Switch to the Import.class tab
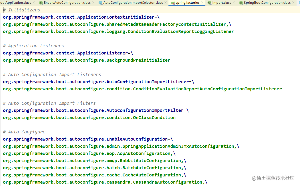Screen dimensions: 300x186 tap(222, 3)
